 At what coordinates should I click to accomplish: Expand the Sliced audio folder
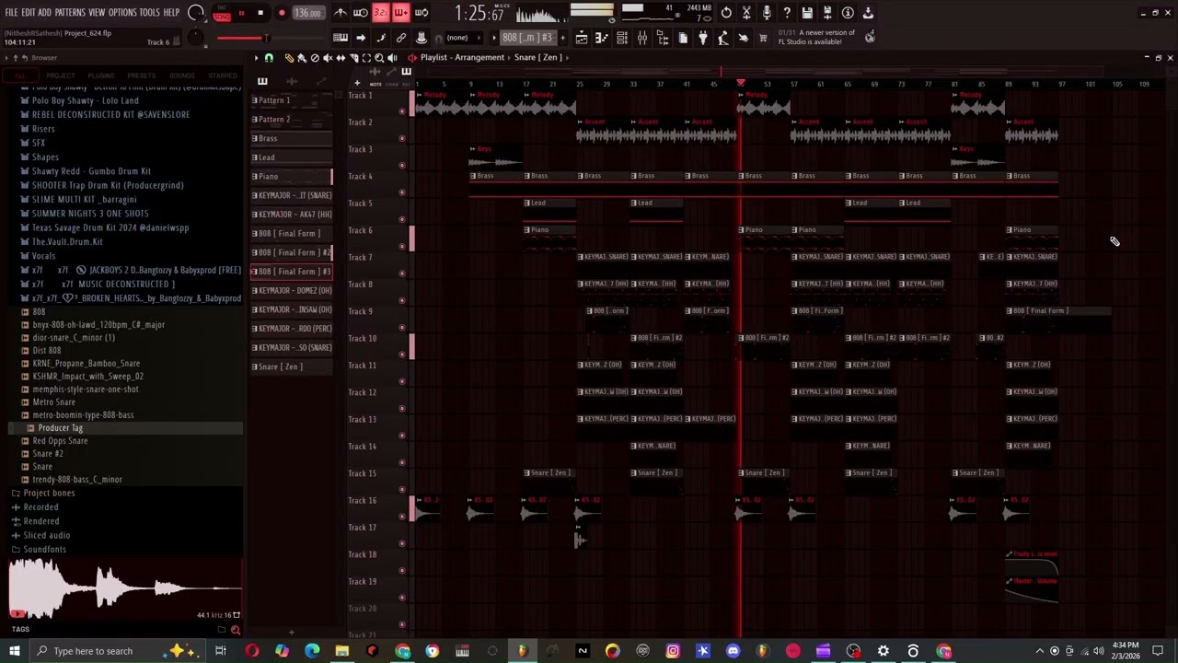tap(46, 535)
